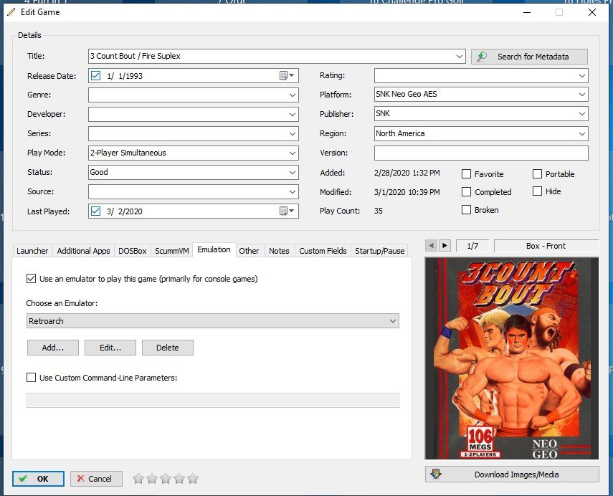The width and height of the screenshot is (613, 496).
Task: Set rating to two stars
Action: point(152,478)
